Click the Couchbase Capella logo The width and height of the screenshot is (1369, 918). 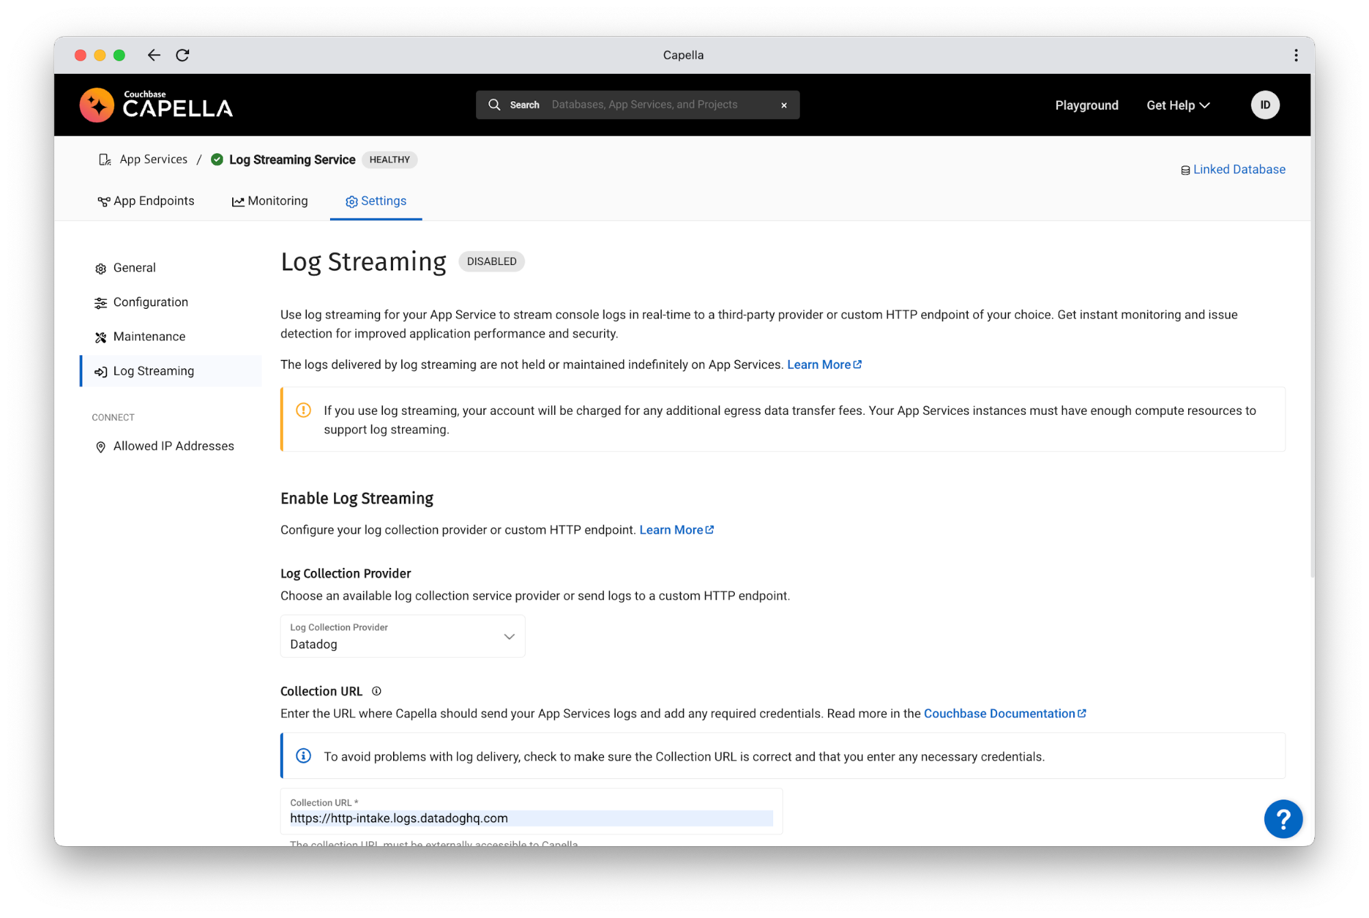click(x=155, y=104)
